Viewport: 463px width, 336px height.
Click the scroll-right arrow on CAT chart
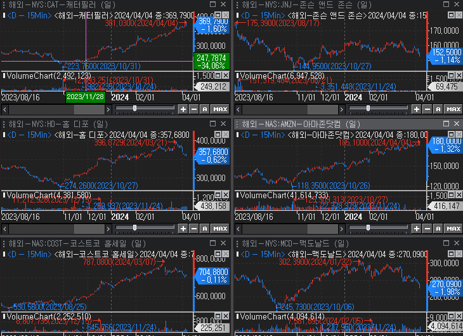[x=108, y=109]
